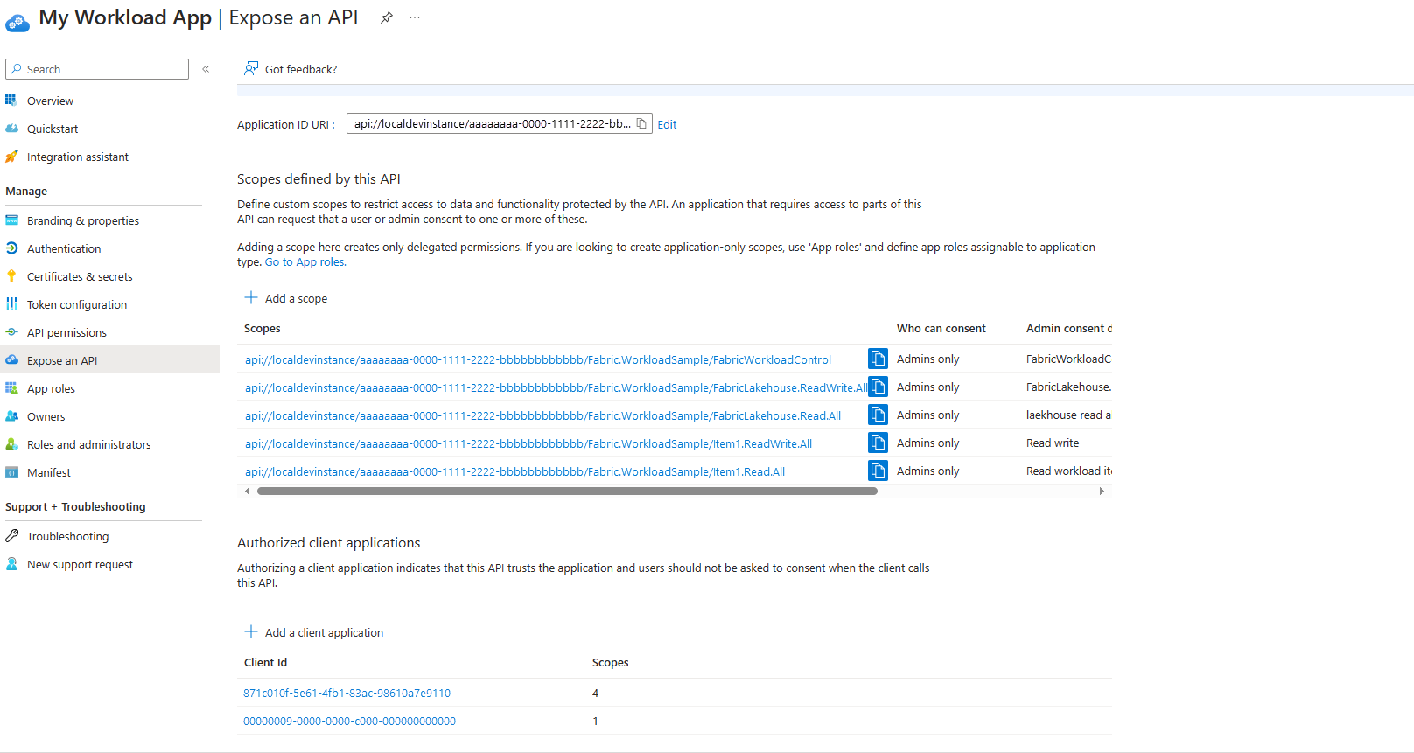Image resolution: width=1414 pixels, height=753 pixels.
Task: Open the Got feedback? link
Action: [x=301, y=69]
